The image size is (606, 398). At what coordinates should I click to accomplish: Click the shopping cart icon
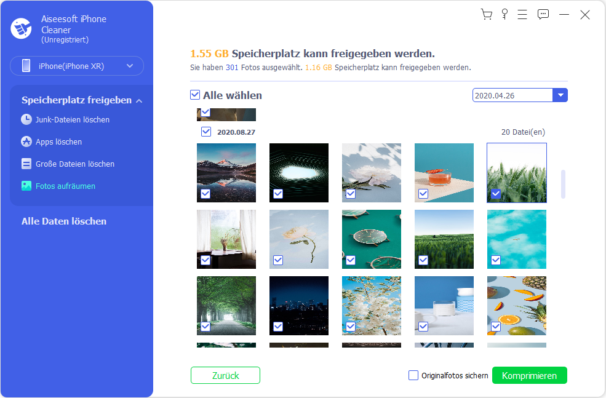[x=486, y=14]
